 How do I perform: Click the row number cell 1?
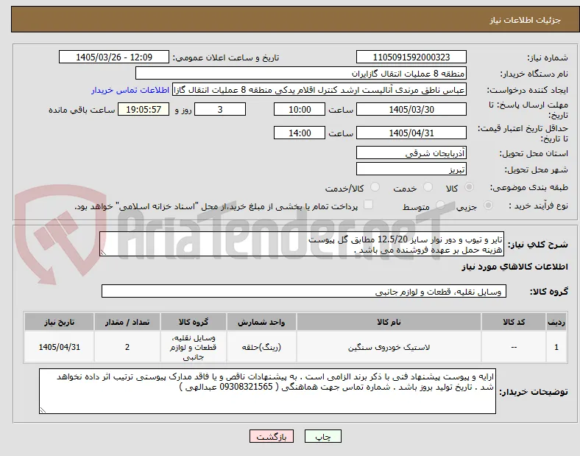pos(556,347)
